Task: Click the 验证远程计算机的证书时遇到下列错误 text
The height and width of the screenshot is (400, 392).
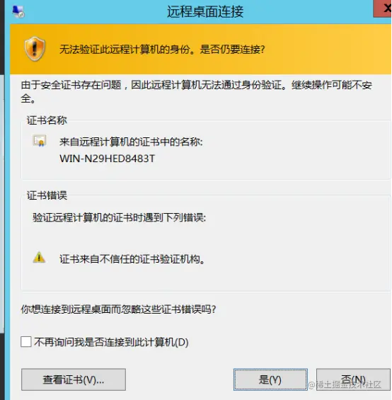Action: pyautogui.click(x=119, y=217)
